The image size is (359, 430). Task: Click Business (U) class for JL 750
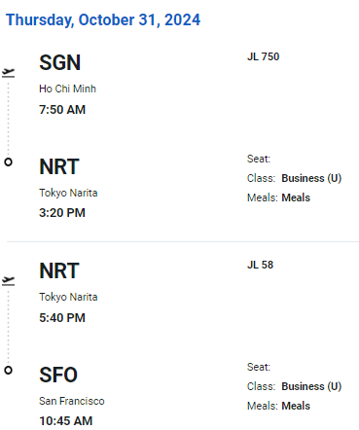(311, 178)
